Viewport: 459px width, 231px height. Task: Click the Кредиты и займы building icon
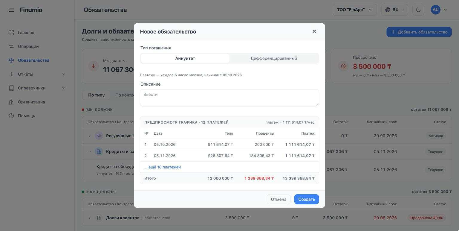point(99,152)
